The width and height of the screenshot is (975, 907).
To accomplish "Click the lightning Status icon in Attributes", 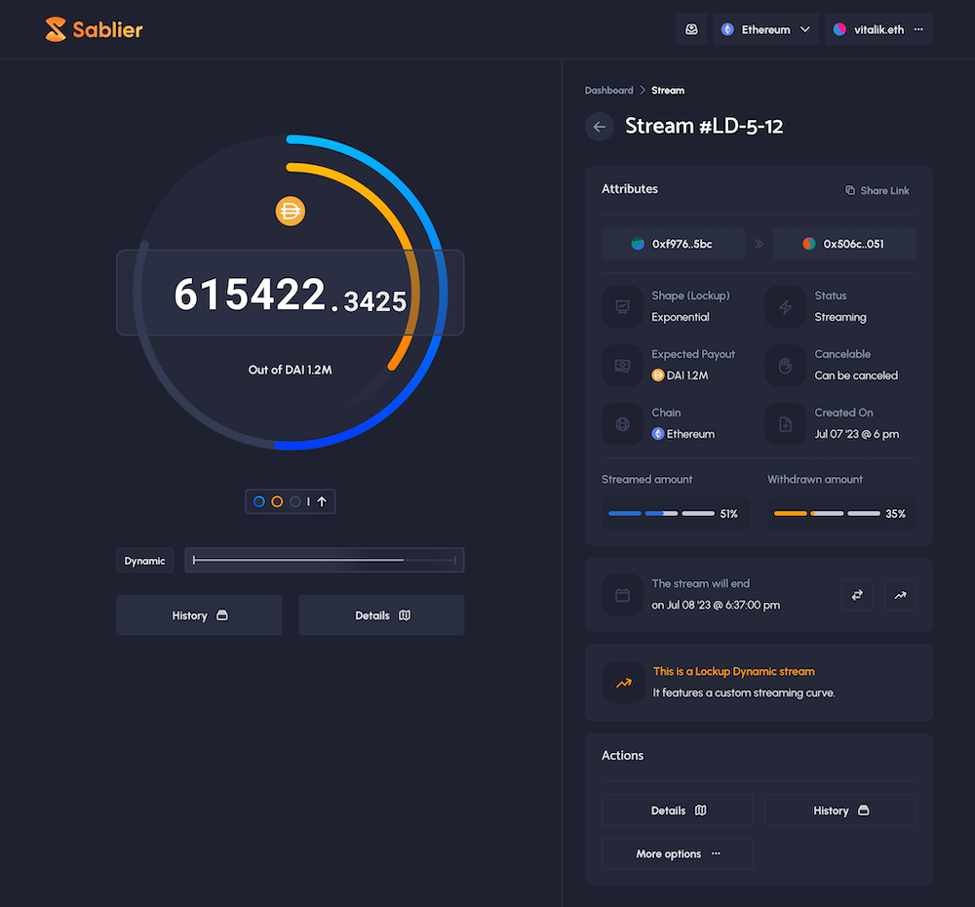I will pos(786,307).
